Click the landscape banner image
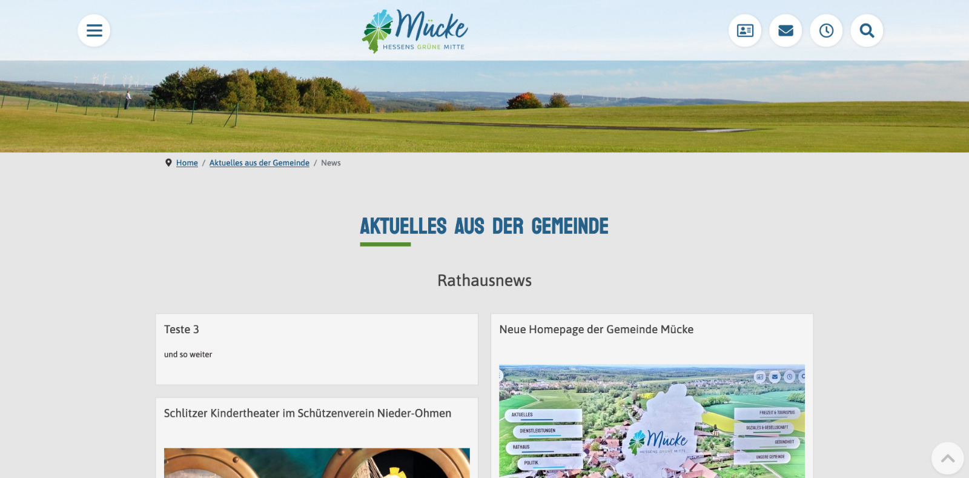This screenshot has height=478, width=969. [484, 106]
